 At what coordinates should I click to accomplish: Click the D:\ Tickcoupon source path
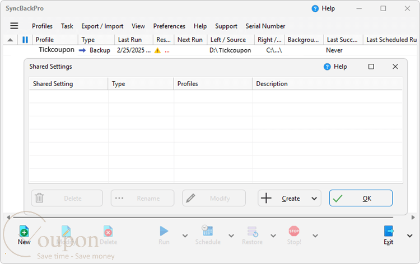coord(230,50)
